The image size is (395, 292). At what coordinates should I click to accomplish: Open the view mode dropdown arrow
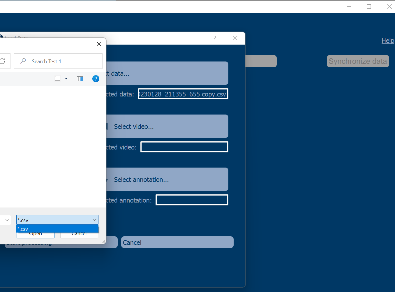click(66, 79)
